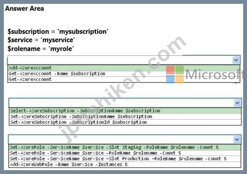This screenshot has height=174, width=247.
Task: Expand the second dropdown arrow
Action: pos(237,103)
